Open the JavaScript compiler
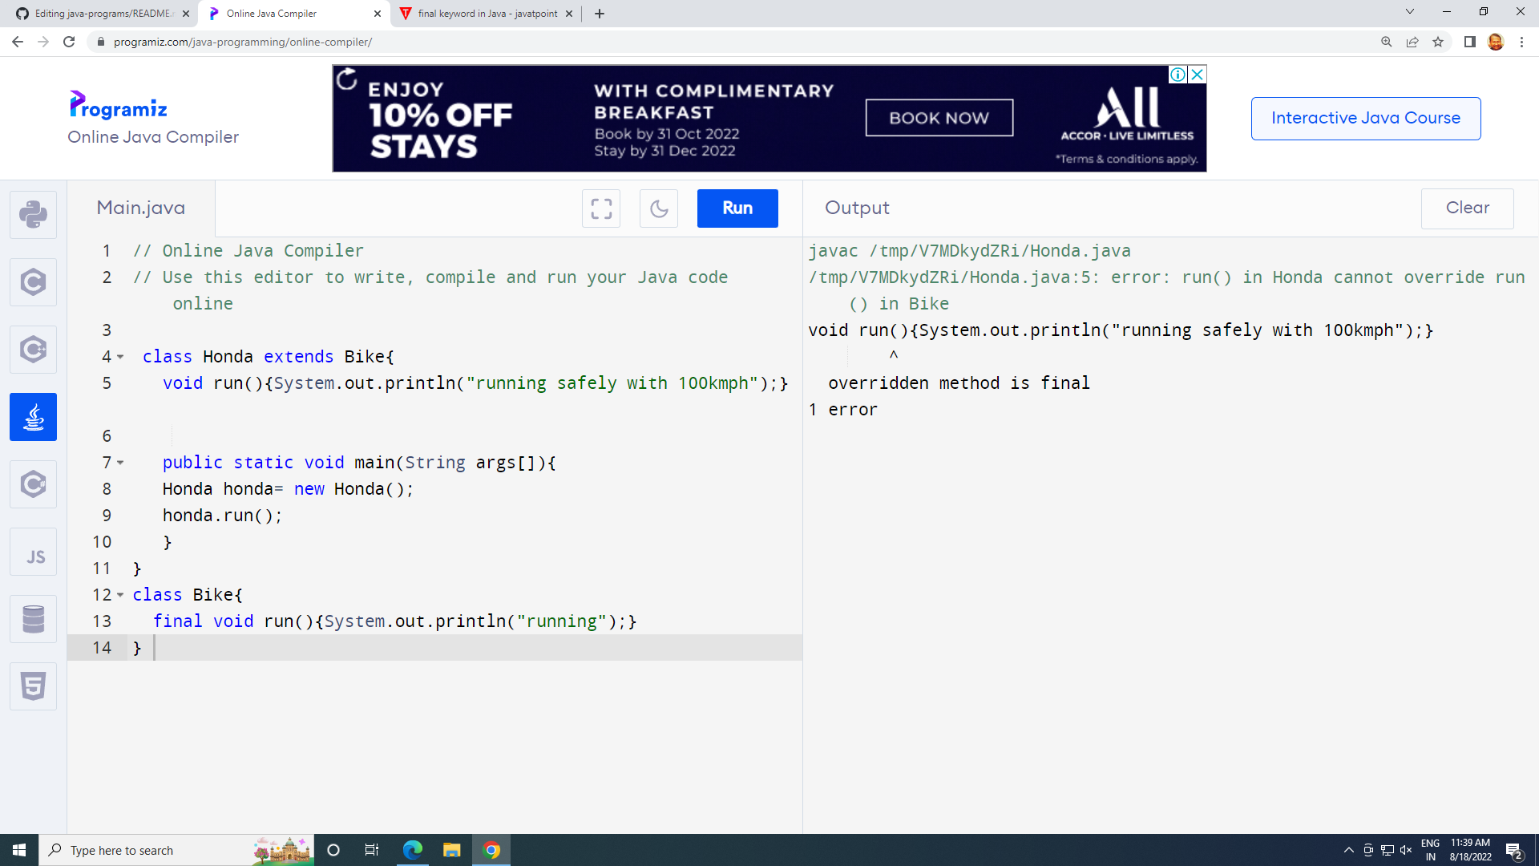 point(33,551)
